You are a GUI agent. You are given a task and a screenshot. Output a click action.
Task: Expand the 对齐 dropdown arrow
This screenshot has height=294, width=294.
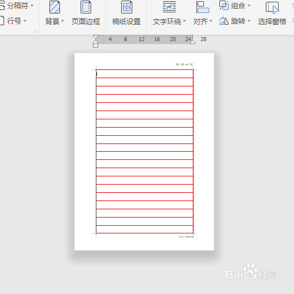(211, 21)
